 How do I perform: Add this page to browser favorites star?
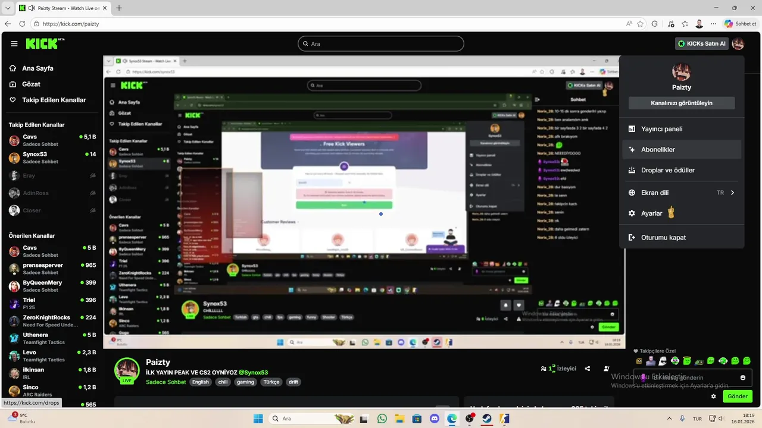tap(641, 24)
